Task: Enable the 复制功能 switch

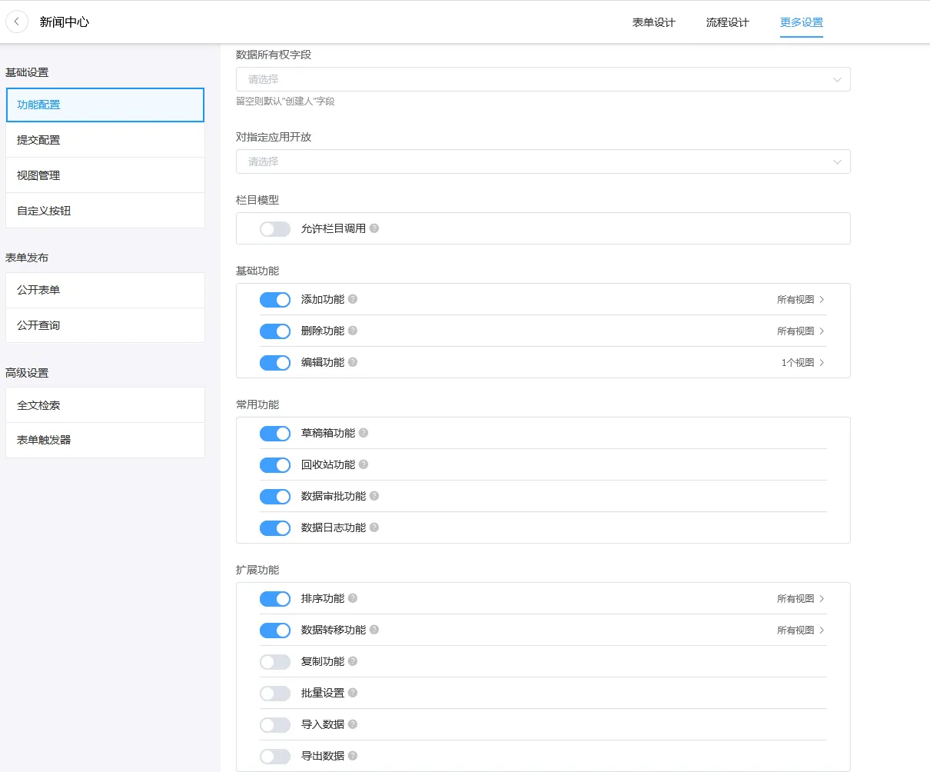Action: [274, 661]
